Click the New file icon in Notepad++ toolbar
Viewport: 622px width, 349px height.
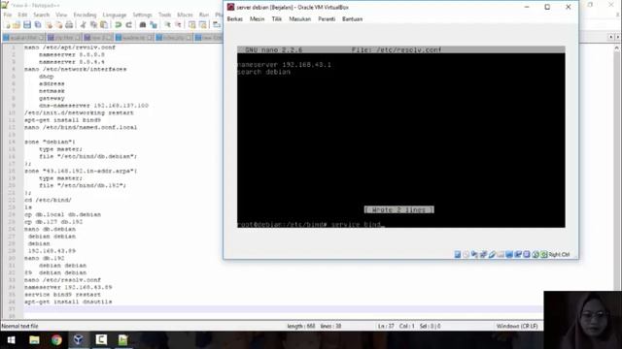[7, 25]
